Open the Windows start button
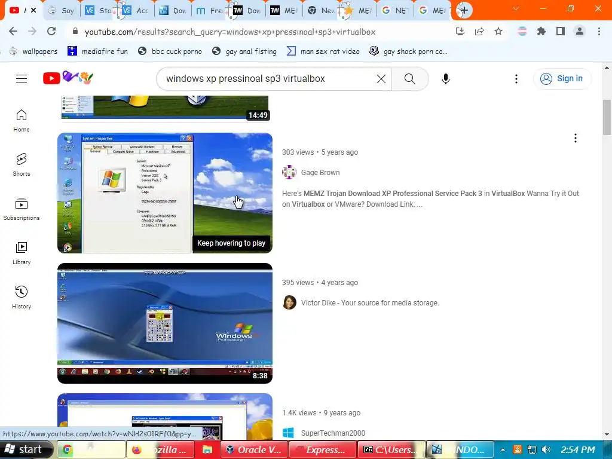Viewport: 612px width, 459px height. [26, 449]
